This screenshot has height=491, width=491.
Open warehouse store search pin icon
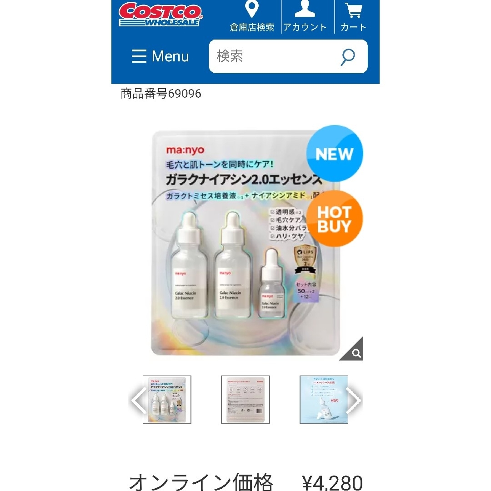click(252, 9)
